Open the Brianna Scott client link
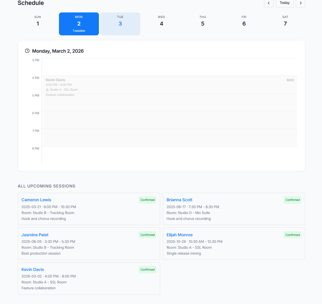Viewport: 322px width, 304px height. pyautogui.click(x=180, y=200)
